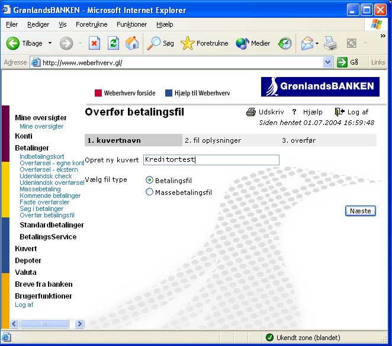Click the GrønlandsBANKEN logo banner
The width and height of the screenshot is (392, 346).
coord(320,86)
